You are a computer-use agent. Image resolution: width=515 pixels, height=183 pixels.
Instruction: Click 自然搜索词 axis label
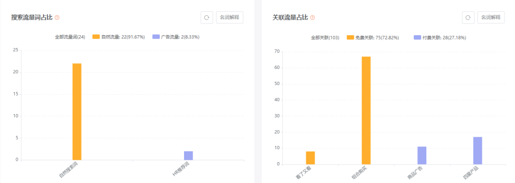[68, 170]
